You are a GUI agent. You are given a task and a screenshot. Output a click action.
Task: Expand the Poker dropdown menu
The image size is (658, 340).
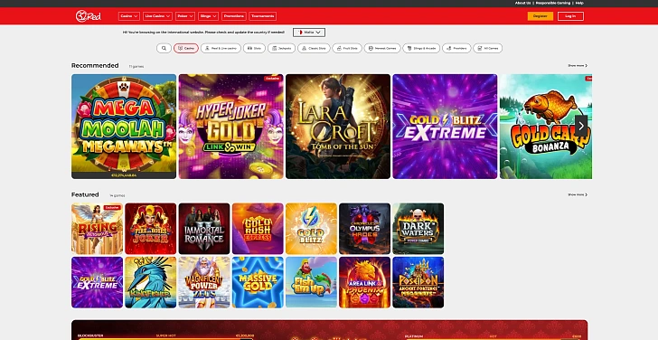click(185, 16)
